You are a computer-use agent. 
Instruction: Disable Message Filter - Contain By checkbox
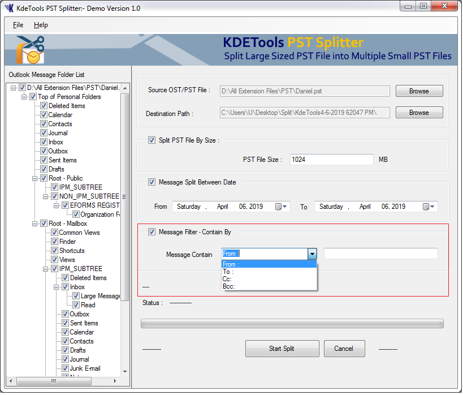pyautogui.click(x=152, y=231)
